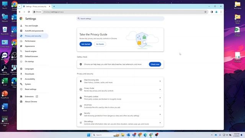Run safety check with Check now
Viewport: 245px width, 138px height.
click(155, 64)
